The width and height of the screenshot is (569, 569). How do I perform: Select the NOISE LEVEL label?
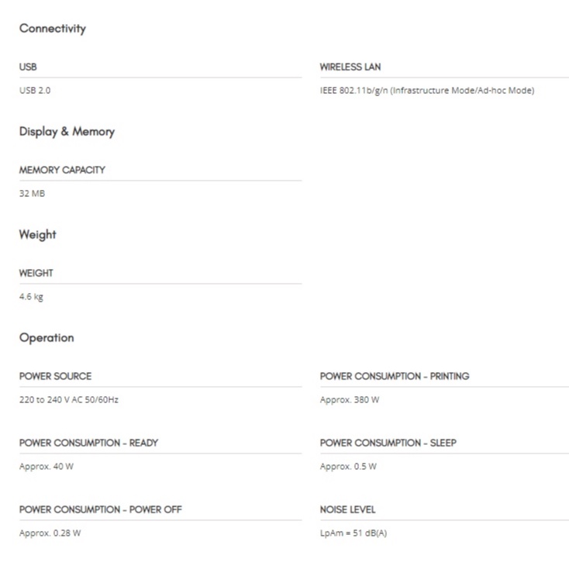click(x=347, y=509)
